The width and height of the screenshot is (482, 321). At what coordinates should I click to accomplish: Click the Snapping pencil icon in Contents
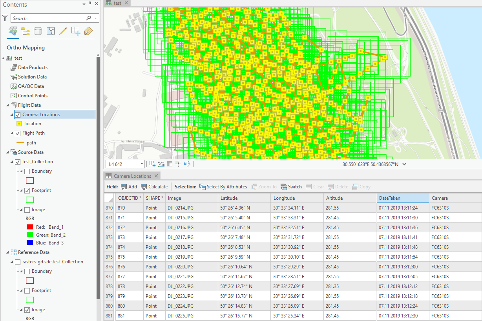pos(63,31)
